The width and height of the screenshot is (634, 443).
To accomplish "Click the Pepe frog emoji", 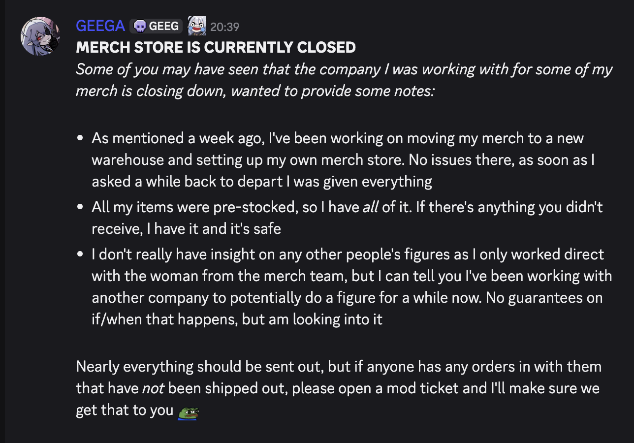I will [188, 411].
